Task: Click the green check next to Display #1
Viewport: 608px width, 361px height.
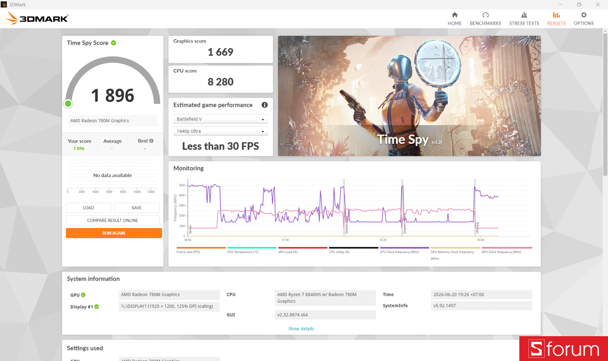Action: pyautogui.click(x=96, y=306)
